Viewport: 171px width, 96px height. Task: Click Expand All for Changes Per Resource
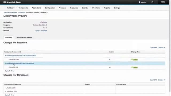[153, 47]
